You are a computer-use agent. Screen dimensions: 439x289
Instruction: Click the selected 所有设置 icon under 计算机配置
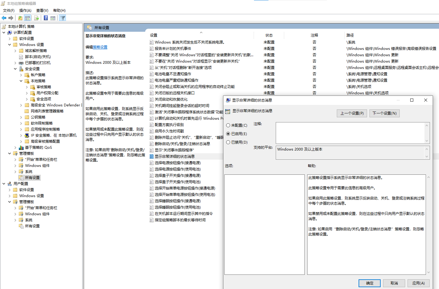[x=21, y=178]
